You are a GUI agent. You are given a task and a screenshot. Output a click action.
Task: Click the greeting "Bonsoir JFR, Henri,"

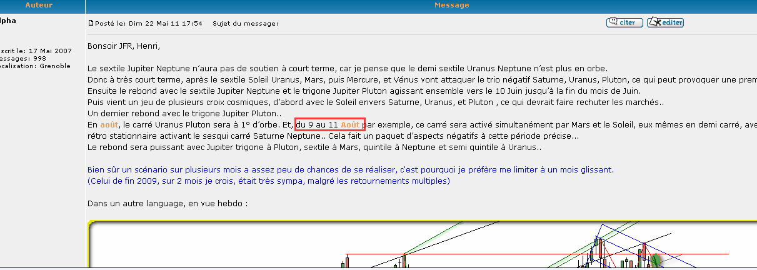124,46
